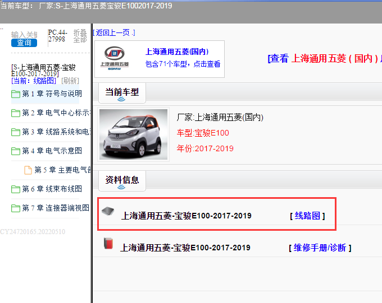Click 包含71个车型，点击查看 link
Screen dimensions: 382x303
coord(183,64)
